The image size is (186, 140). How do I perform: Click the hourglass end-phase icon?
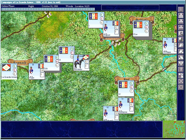coord(181,9)
